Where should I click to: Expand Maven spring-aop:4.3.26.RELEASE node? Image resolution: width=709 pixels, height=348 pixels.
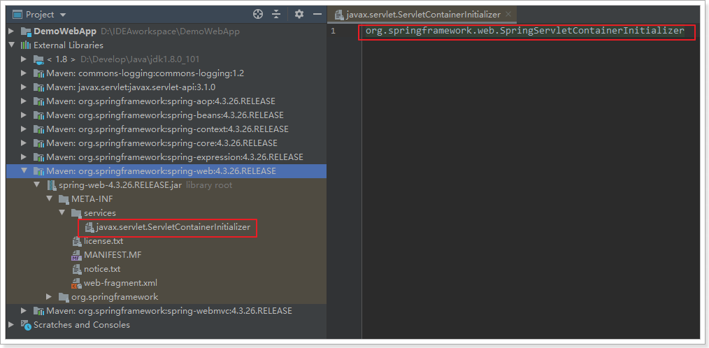tap(24, 101)
